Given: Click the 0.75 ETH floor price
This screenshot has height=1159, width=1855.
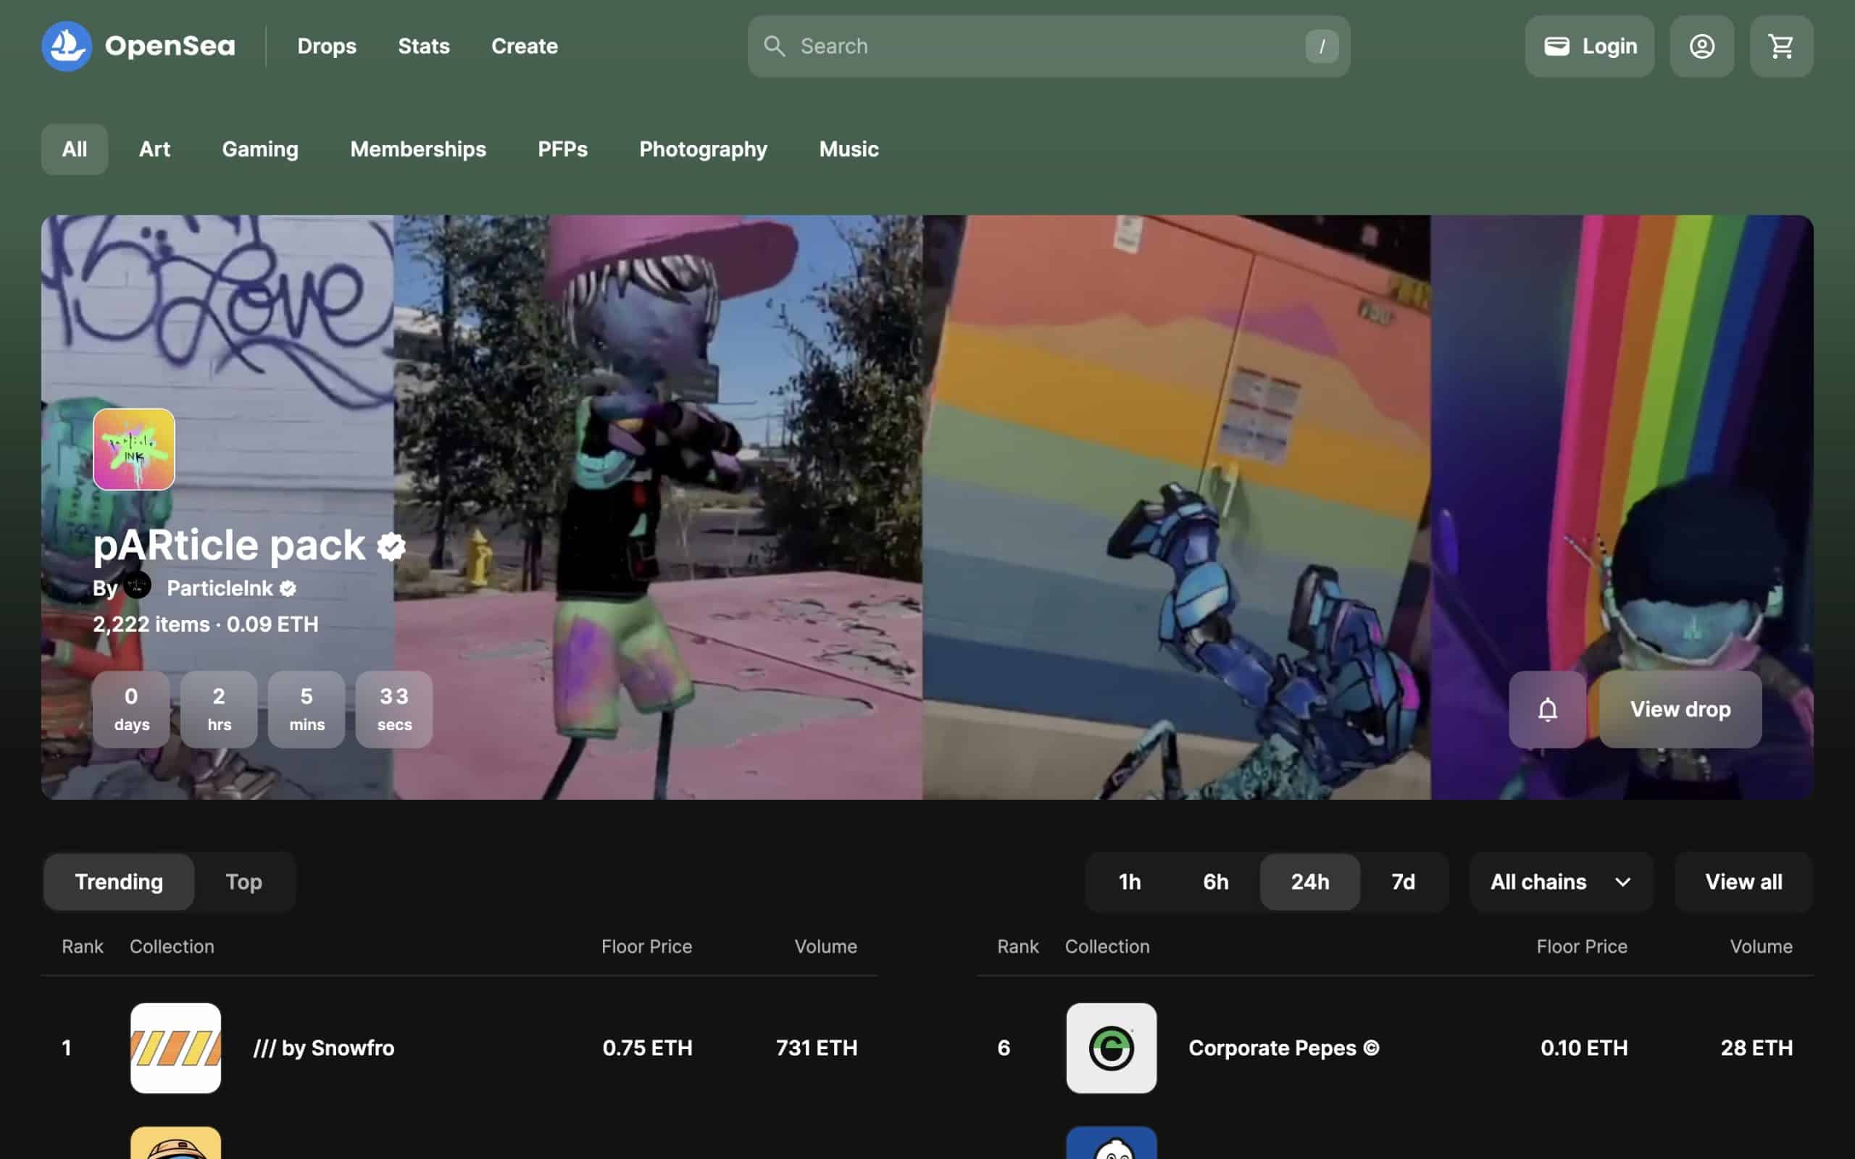Looking at the screenshot, I should click(x=647, y=1048).
